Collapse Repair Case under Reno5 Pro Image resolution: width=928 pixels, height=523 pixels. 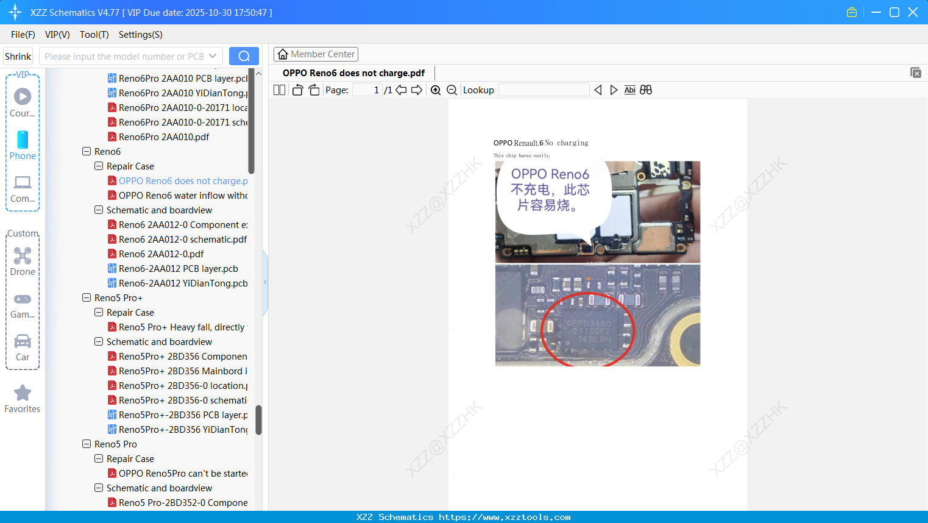pos(99,458)
